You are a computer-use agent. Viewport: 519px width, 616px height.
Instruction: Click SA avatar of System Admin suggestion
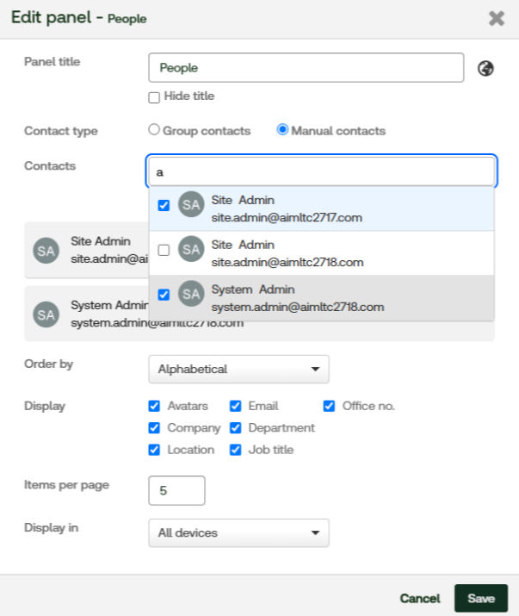(x=190, y=295)
